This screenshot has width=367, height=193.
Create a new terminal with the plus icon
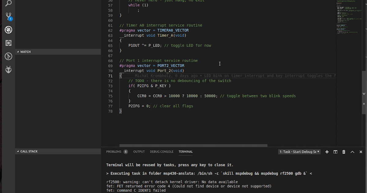(327, 152)
